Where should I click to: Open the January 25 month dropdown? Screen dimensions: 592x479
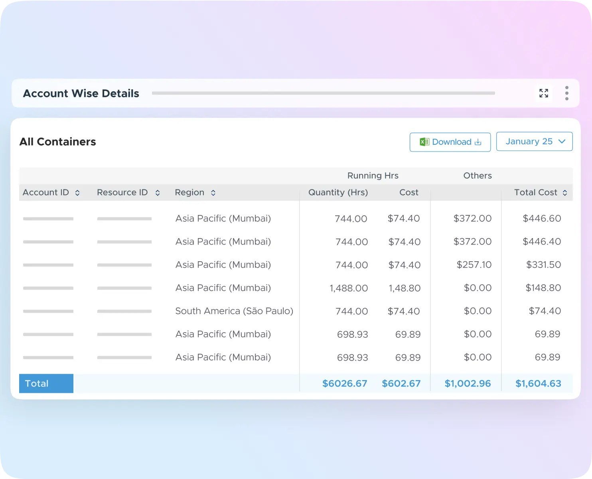(x=534, y=142)
